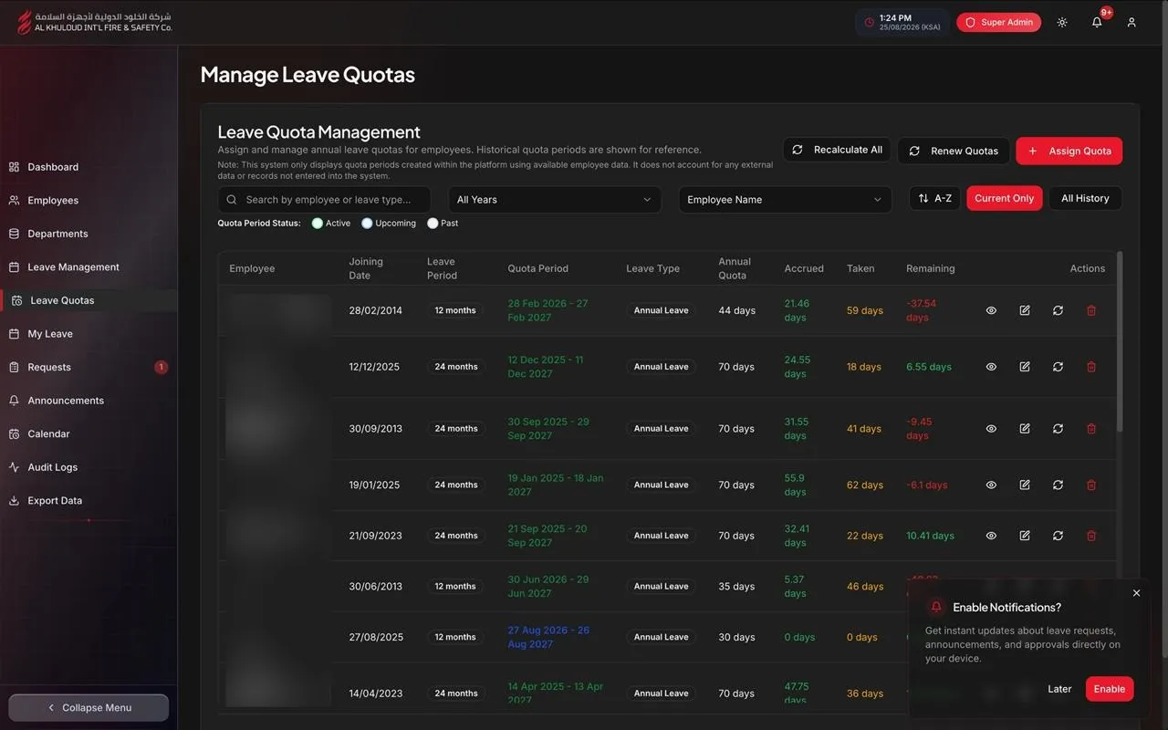Viewport: 1168px width, 730px height.
Task: Switch to Current Only view
Action: 1004,198
